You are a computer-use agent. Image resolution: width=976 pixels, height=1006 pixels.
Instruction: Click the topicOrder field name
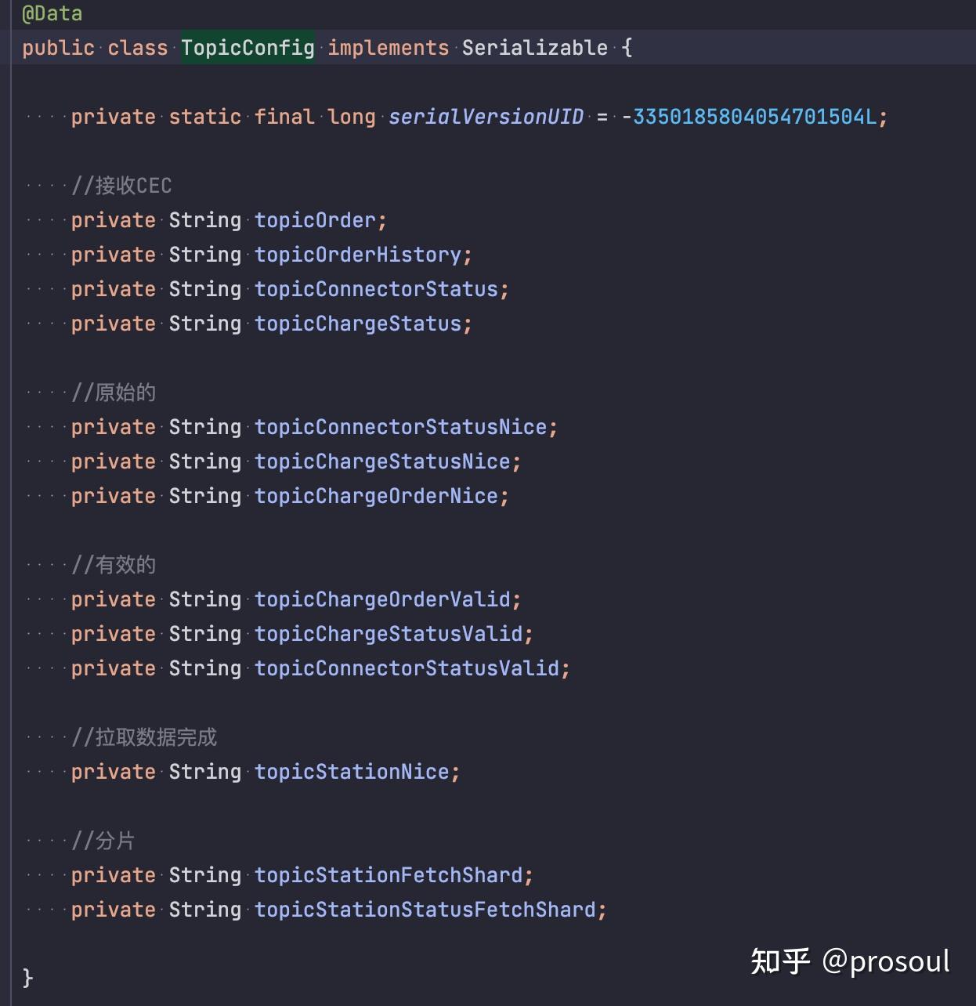tap(315, 220)
